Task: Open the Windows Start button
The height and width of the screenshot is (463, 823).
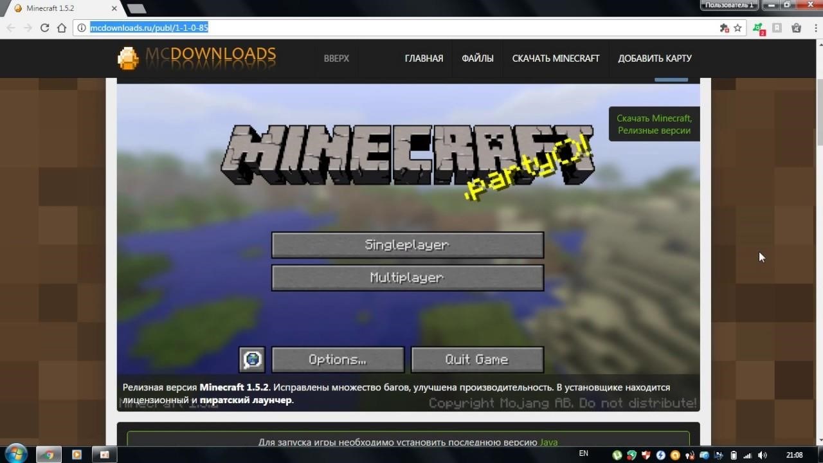Action: click(15, 453)
